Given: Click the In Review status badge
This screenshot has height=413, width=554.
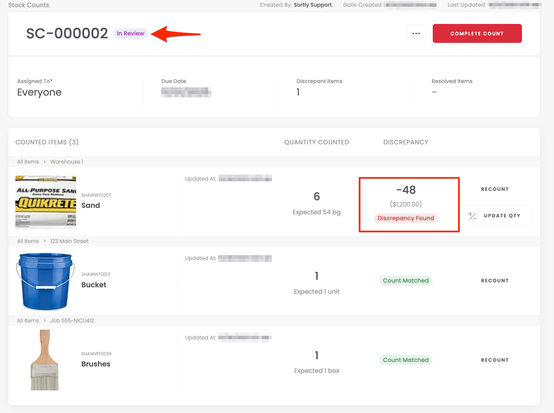Looking at the screenshot, I should [130, 33].
